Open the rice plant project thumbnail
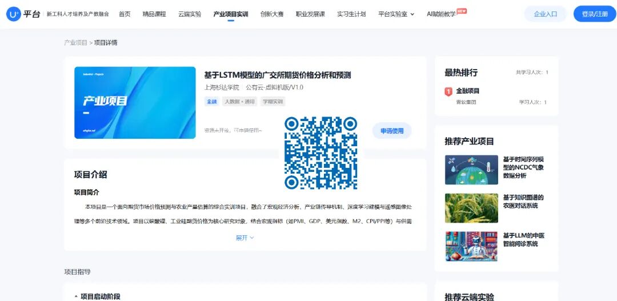 pyautogui.click(x=471, y=208)
